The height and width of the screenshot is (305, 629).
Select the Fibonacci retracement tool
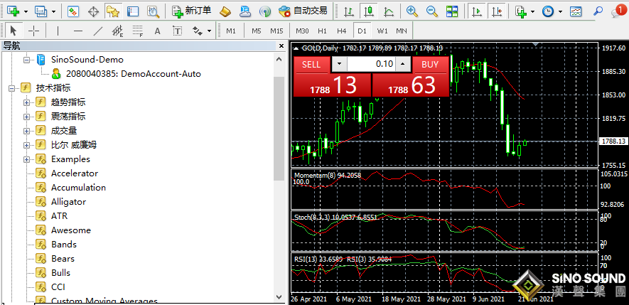tap(138, 31)
